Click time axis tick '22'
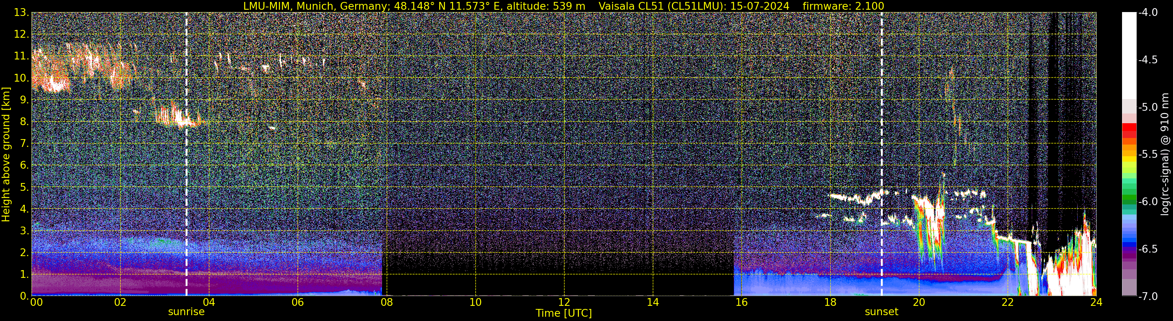The width and height of the screenshot is (1173, 321). pos(1008,303)
